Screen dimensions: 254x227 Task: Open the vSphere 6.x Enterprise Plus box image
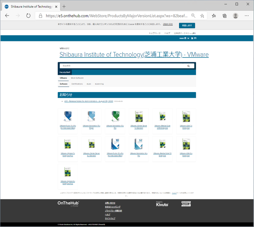tap(68, 172)
